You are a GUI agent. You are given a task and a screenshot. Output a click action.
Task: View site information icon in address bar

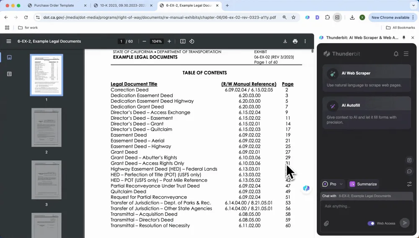coord(38,17)
